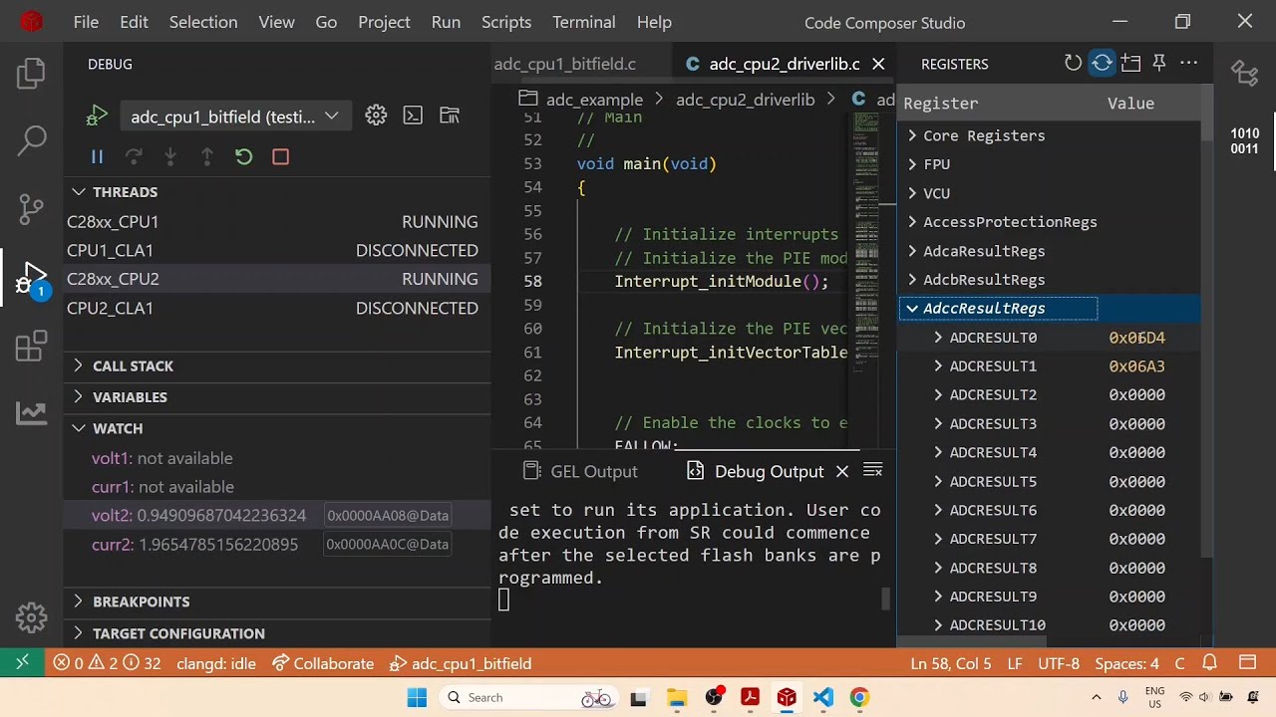Viewport: 1276px width, 717px height.
Task: Click the Step Into debug icon
Action: (170, 157)
